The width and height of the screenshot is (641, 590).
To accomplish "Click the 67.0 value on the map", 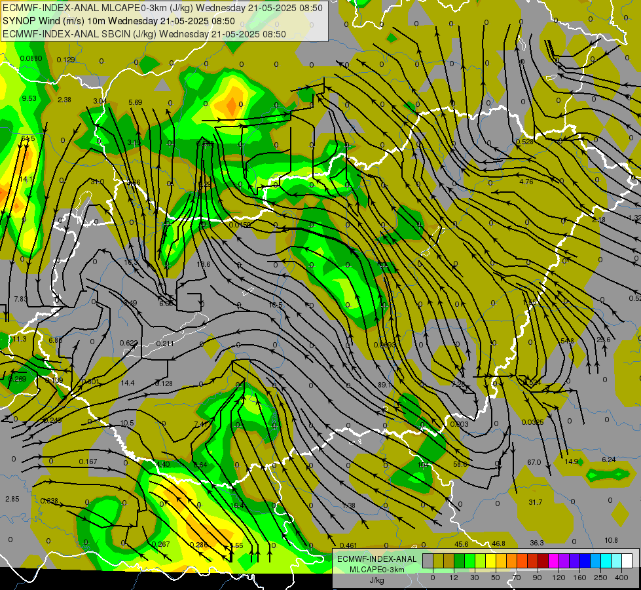I will (x=534, y=462).
